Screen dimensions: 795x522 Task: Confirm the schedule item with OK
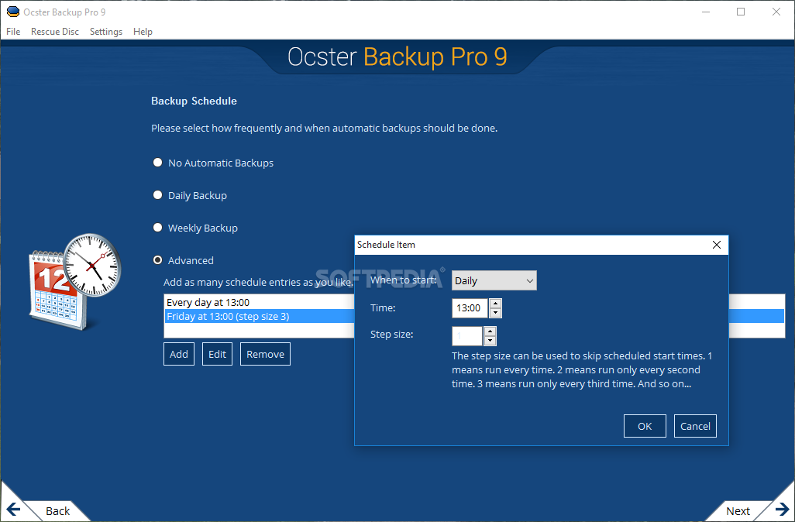[645, 426]
